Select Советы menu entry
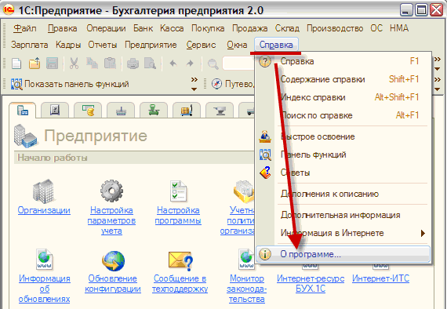The width and height of the screenshot is (447, 309). coord(343,173)
